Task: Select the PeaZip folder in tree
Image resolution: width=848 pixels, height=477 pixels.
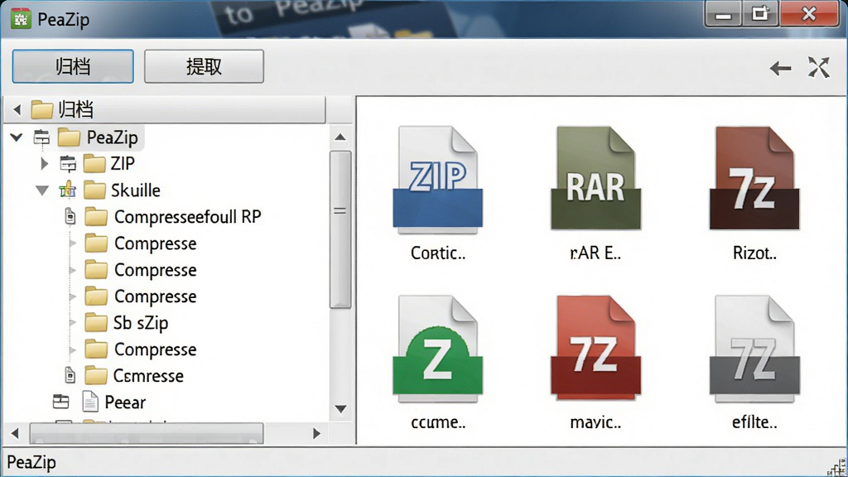Action: 113,137
